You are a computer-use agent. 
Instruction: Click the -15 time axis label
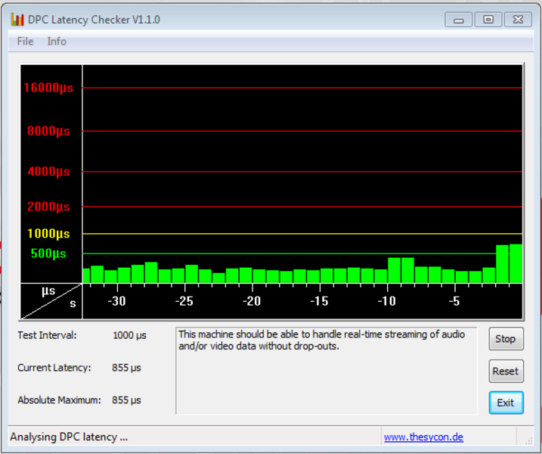coord(319,301)
